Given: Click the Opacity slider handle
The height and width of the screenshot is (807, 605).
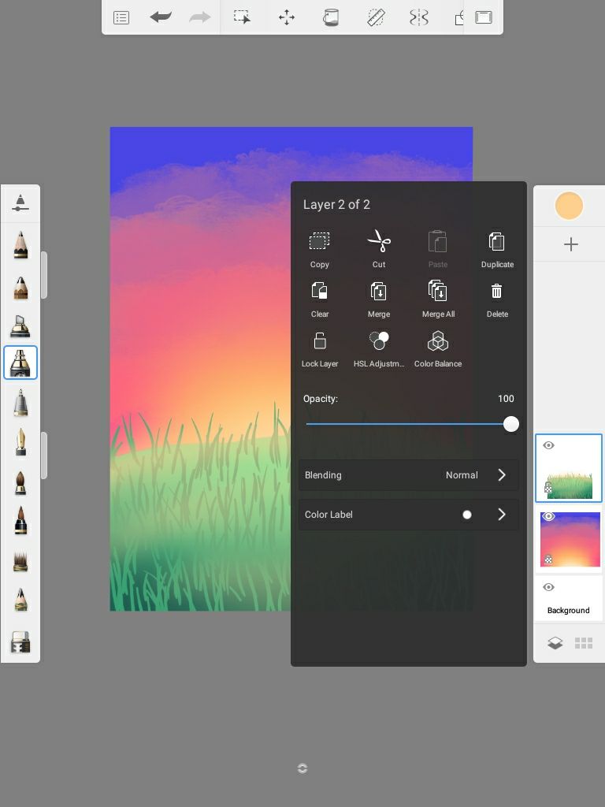Looking at the screenshot, I should 510,424.
